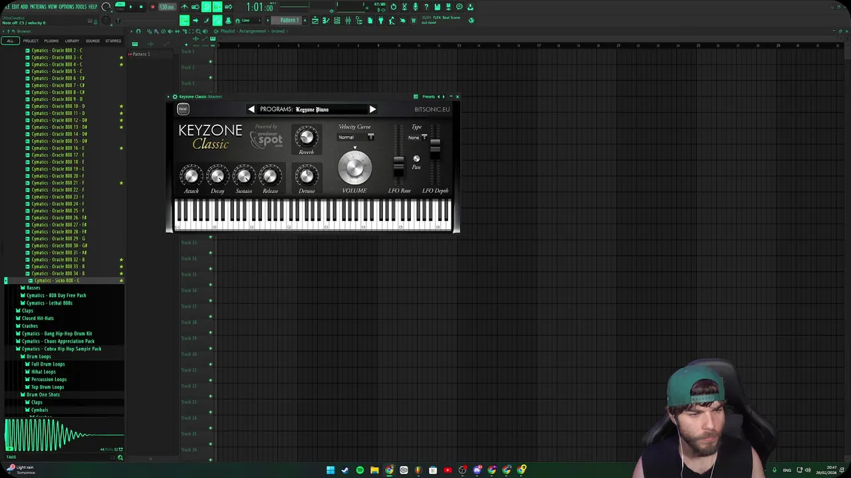
Task: Click the 130 tempo field
Action: click(x=166, y=7)
